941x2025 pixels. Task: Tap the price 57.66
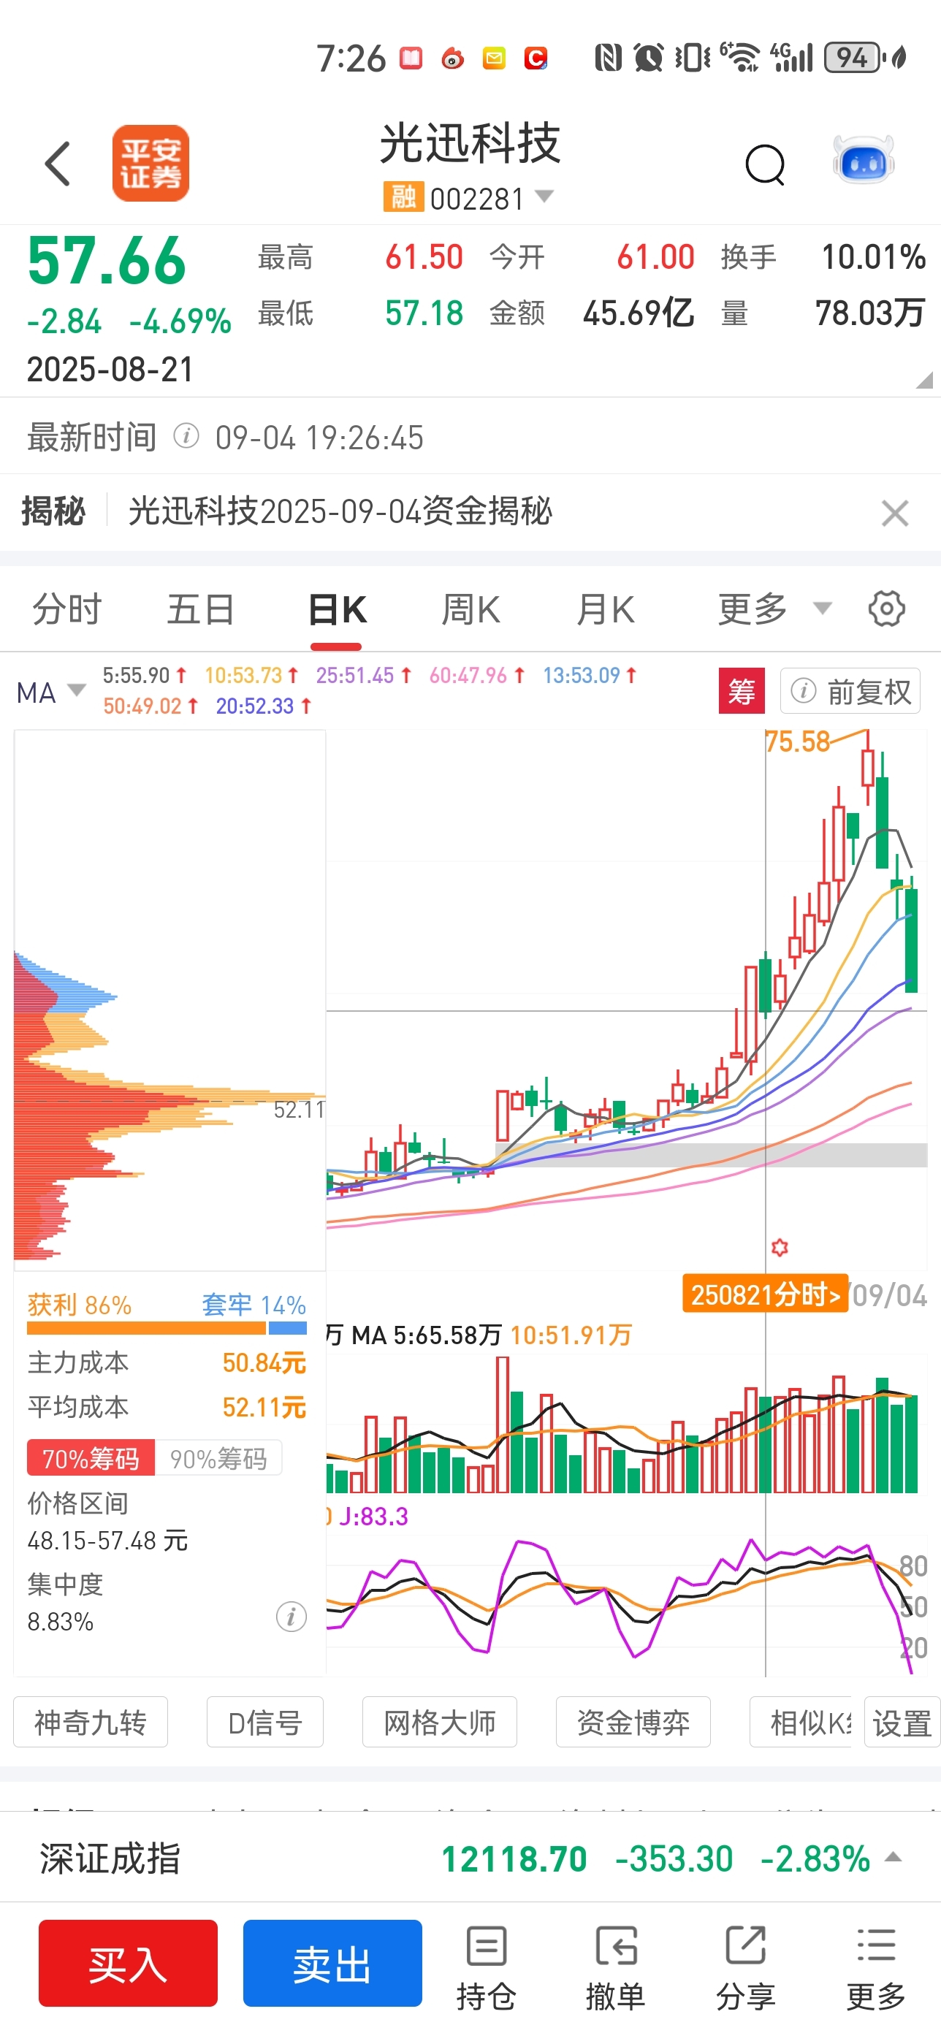click(x=107, y=261)
